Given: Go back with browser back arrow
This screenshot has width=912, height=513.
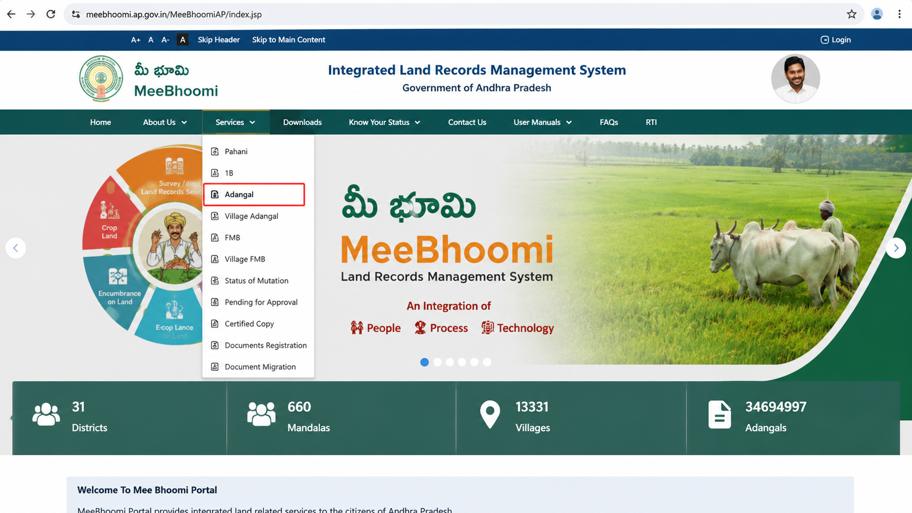Looking at the screenshot, I should (11, 14).
